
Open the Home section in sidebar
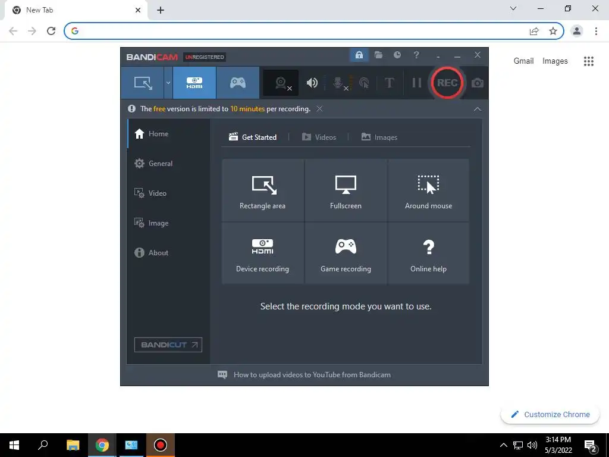coord(168,134)
